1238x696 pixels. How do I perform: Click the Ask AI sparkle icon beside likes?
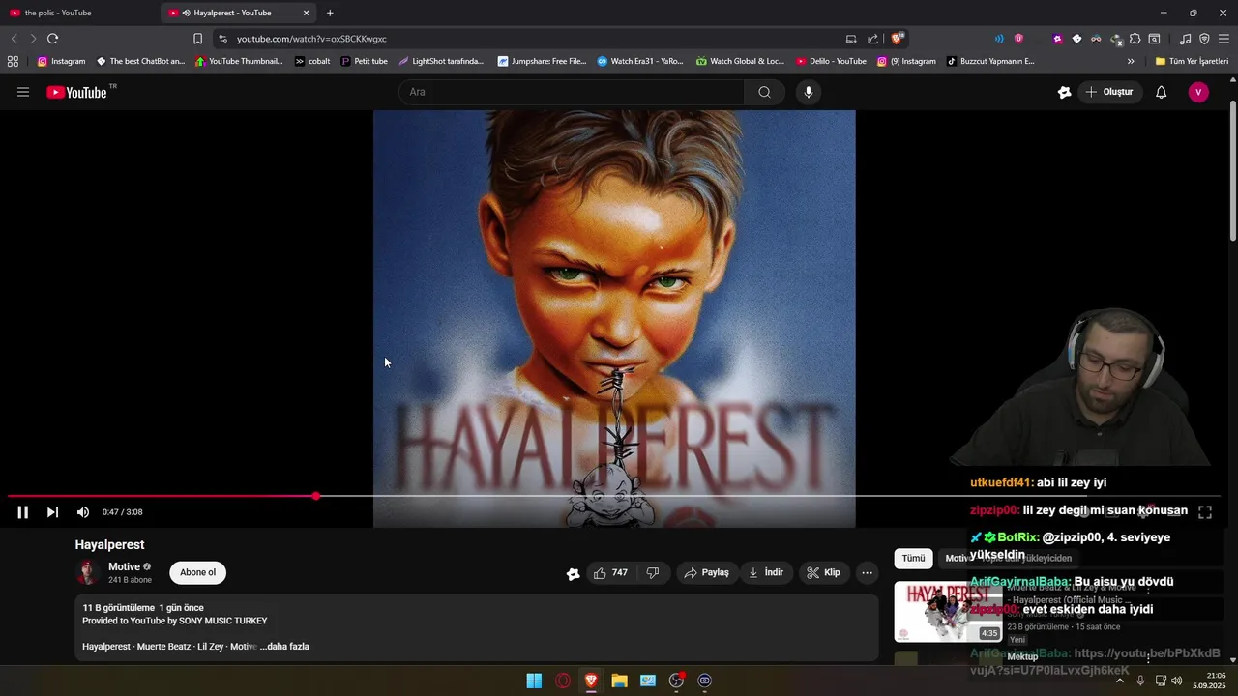(x=573, y=573)
